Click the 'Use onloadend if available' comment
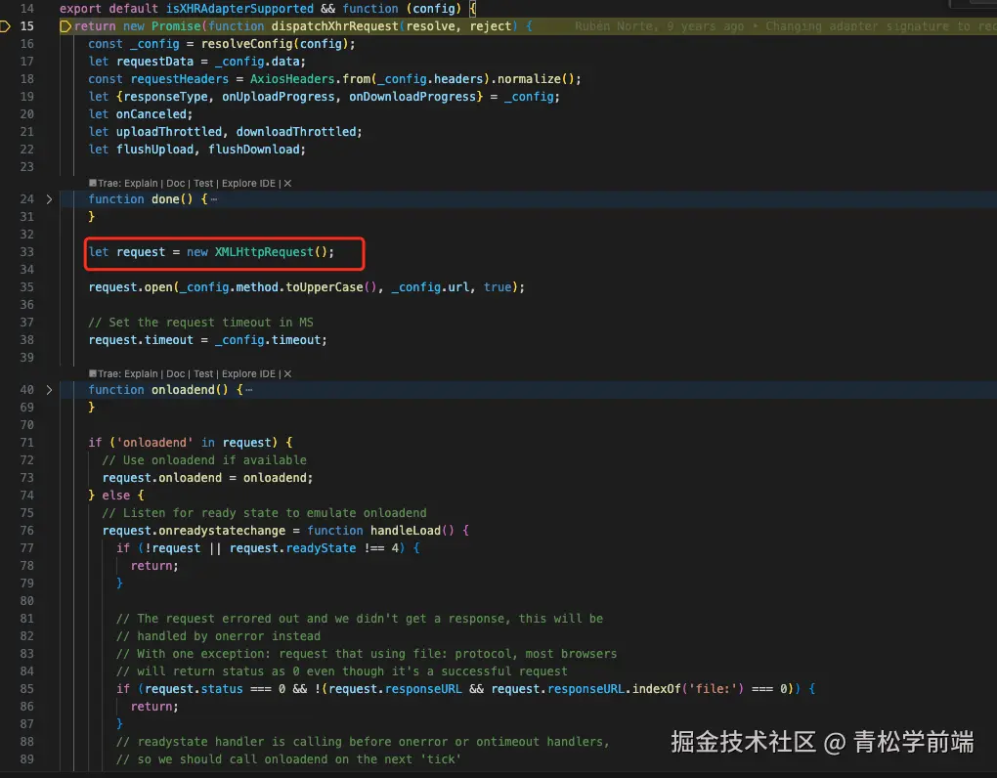Image resolution: width=997 pixels, height=778 pixels. [204, 460]
